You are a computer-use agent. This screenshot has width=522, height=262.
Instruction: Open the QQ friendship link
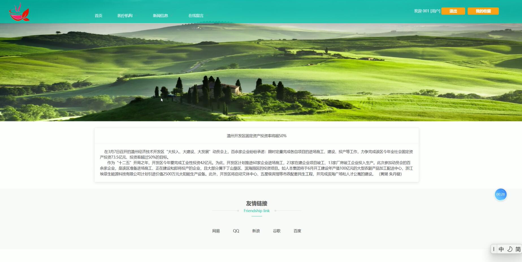236,231
